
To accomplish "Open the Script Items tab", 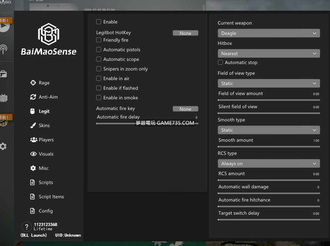I will point(51,197).
